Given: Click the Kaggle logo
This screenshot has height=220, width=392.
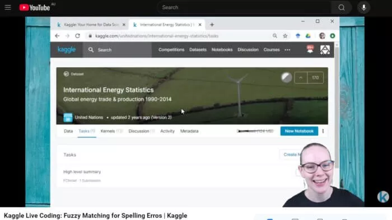Looking at the screenshot, I should click(67, 49).
